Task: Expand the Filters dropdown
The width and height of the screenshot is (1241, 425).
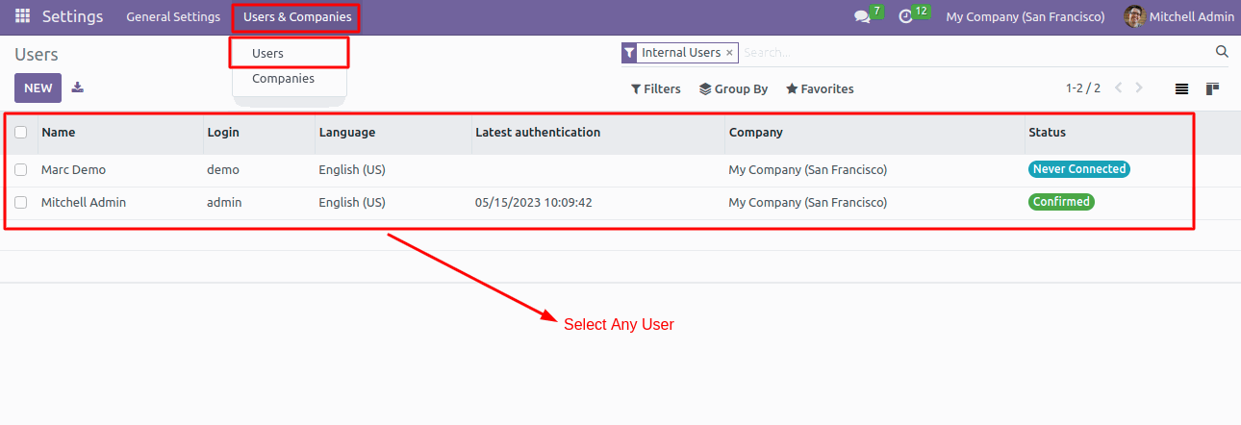Action: (x=656, y=88)
